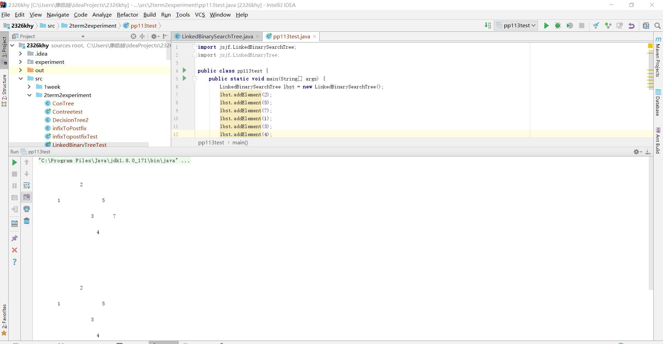
Task: Hide the Project panel with its hide icon
Action: coord(166,36)
